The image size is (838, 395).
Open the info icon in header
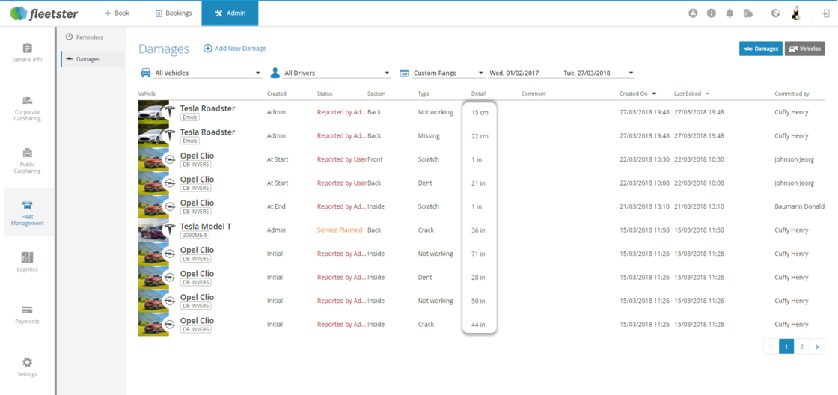point(712,13)
